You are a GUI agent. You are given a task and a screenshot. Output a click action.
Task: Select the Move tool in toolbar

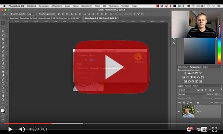(x=3, y=23)
